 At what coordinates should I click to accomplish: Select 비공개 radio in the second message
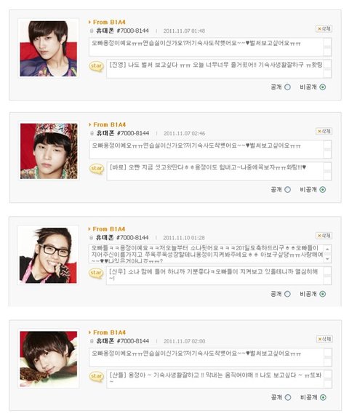pos(323,190)
